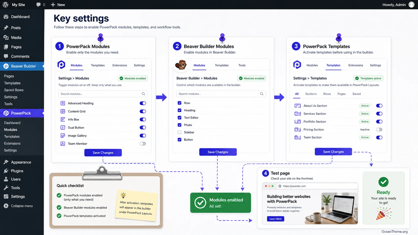Click the Pages icon in sidebar

click(x=6, y=47)
